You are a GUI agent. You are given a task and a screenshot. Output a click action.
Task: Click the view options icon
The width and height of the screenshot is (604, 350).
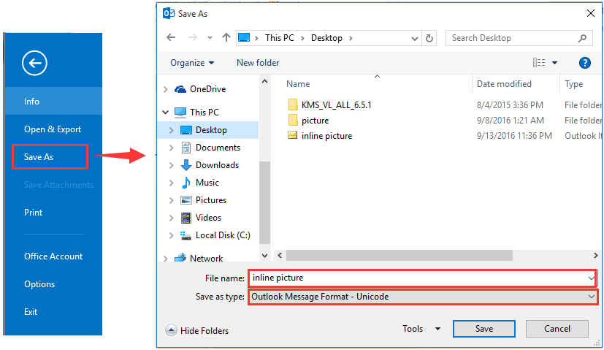[539, 63]
